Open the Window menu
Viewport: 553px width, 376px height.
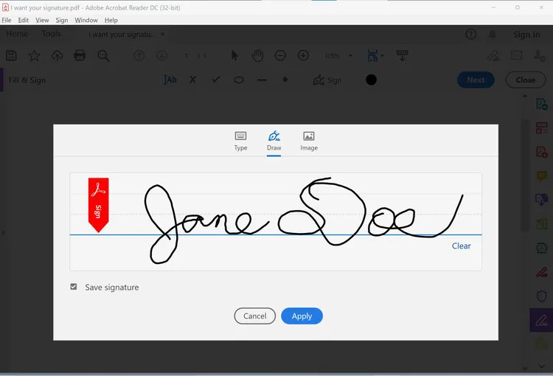point(86,21)
